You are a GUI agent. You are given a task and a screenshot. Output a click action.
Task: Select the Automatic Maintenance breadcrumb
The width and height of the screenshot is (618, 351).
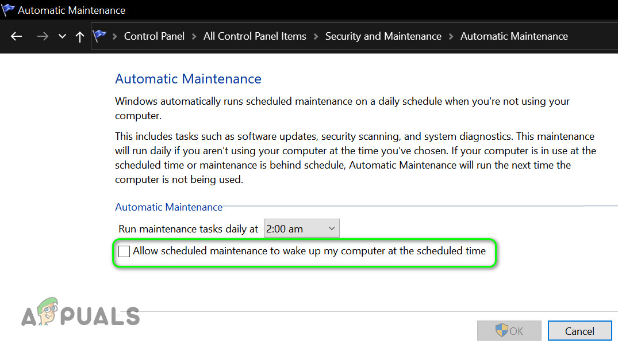pyautogui.click(x=514, y=36)
